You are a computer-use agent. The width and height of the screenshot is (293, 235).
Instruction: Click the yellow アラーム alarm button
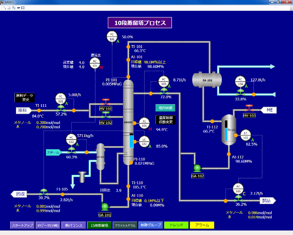202,225
